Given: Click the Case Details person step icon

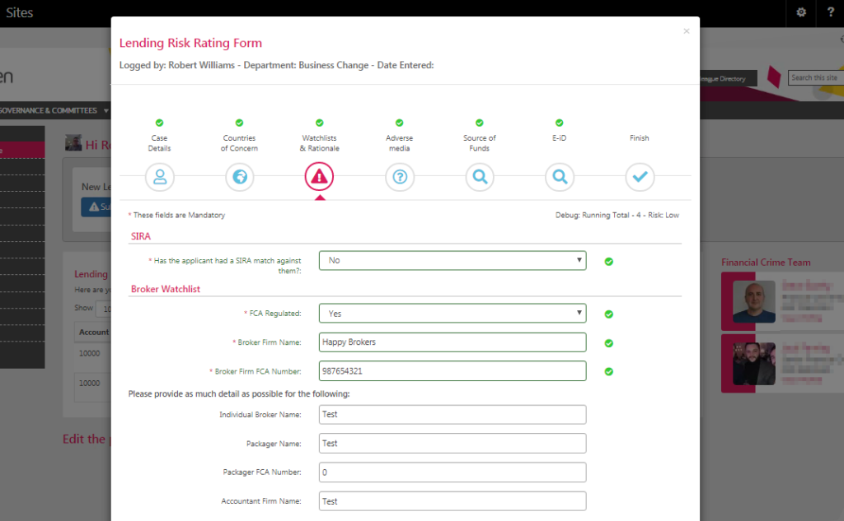Looking at the screenshot, I should (159, 176).
